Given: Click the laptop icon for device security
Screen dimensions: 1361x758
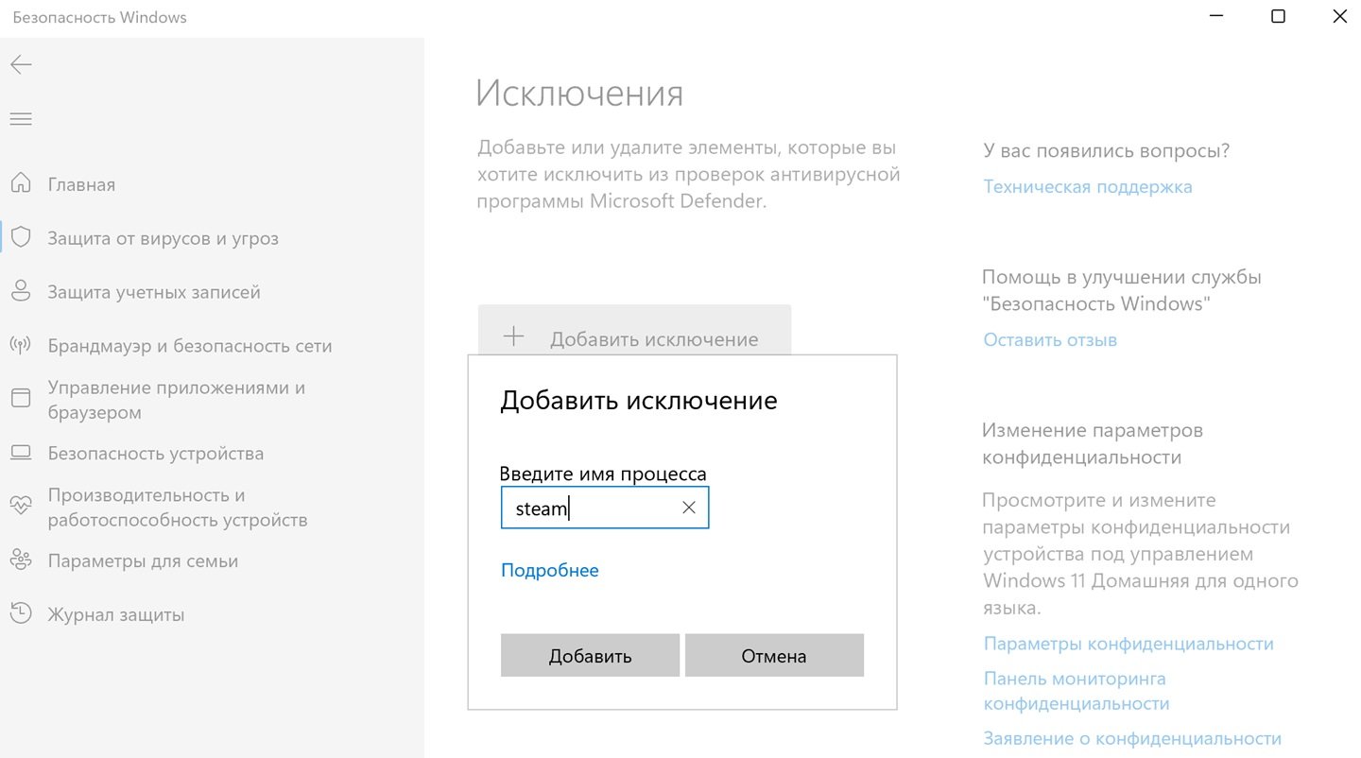Looking at the screenshot, I should pos(21,454).
